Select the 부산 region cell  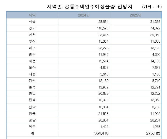coord(32,41)
